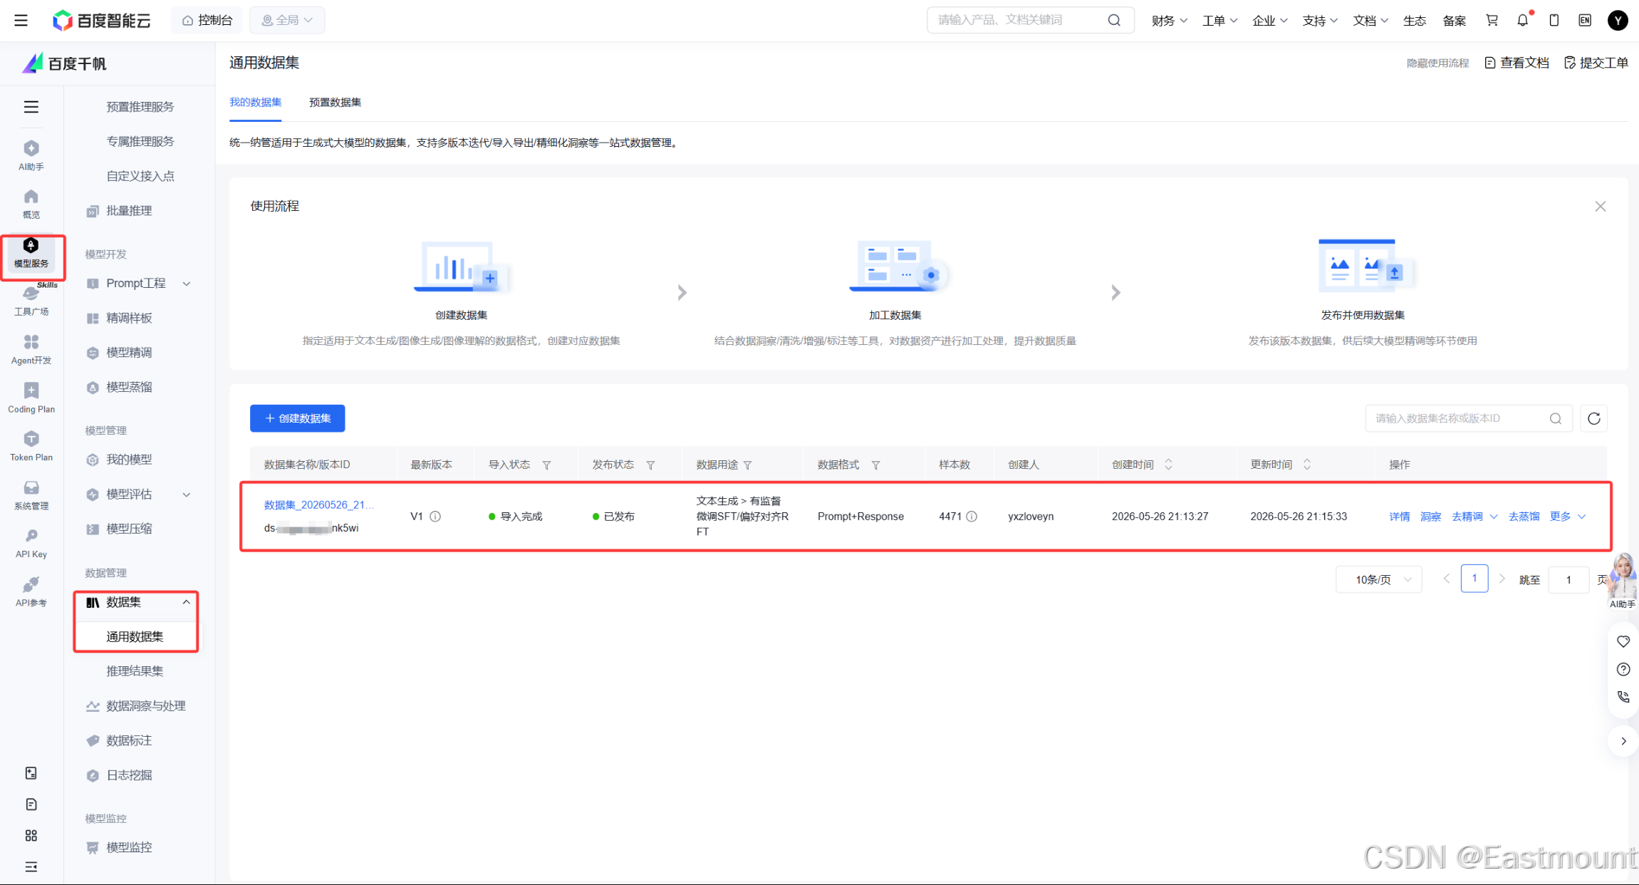The image size is (1639, 885).
Task: Open the 全局 scope dropdown
Action: click(x=287, y=20)
